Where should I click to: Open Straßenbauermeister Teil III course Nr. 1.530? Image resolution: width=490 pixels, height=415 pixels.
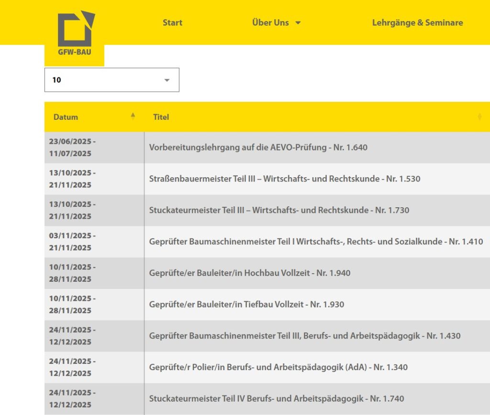[x=284, y=179]
